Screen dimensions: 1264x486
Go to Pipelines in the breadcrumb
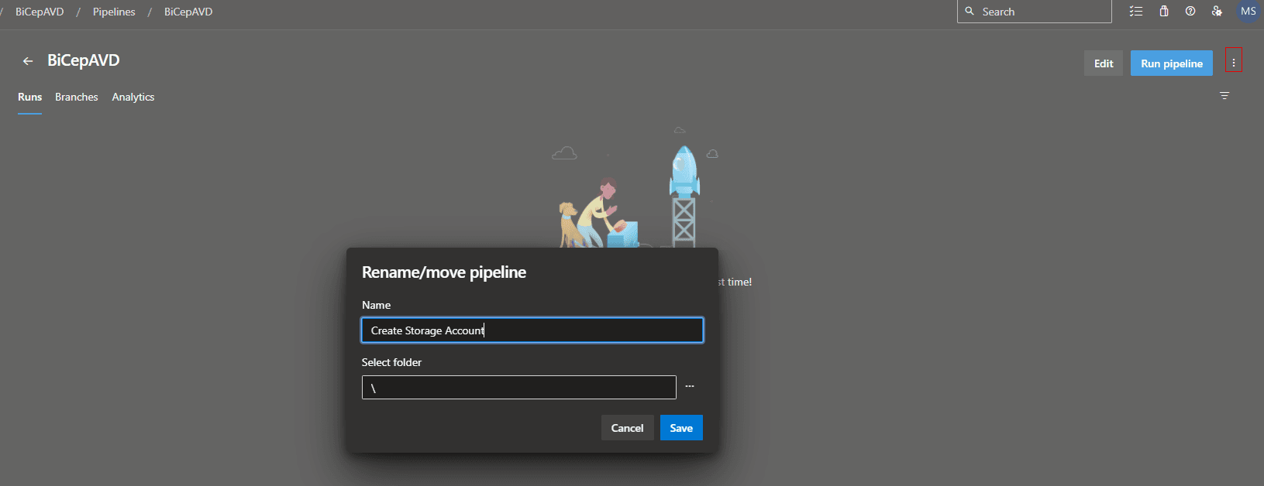(x=114, y=12)
